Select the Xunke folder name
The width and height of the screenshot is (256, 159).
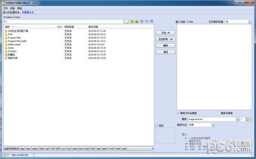coord(11,48)
